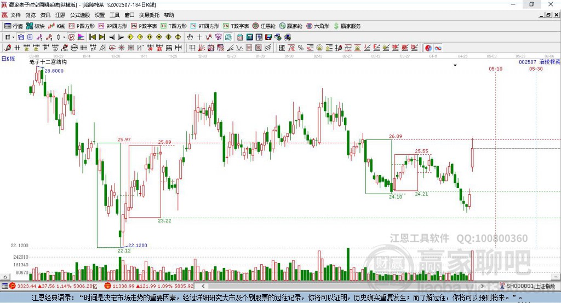The image size is (561, 303).
Task: Click the color flag indicator icon
Action: coord(81,37)
